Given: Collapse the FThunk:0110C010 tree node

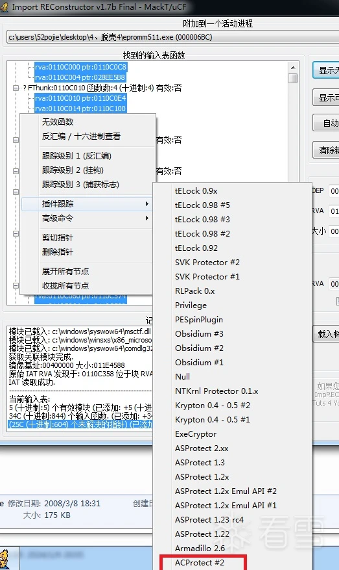Looking at the screenshot, I should (x=16, y=88).
